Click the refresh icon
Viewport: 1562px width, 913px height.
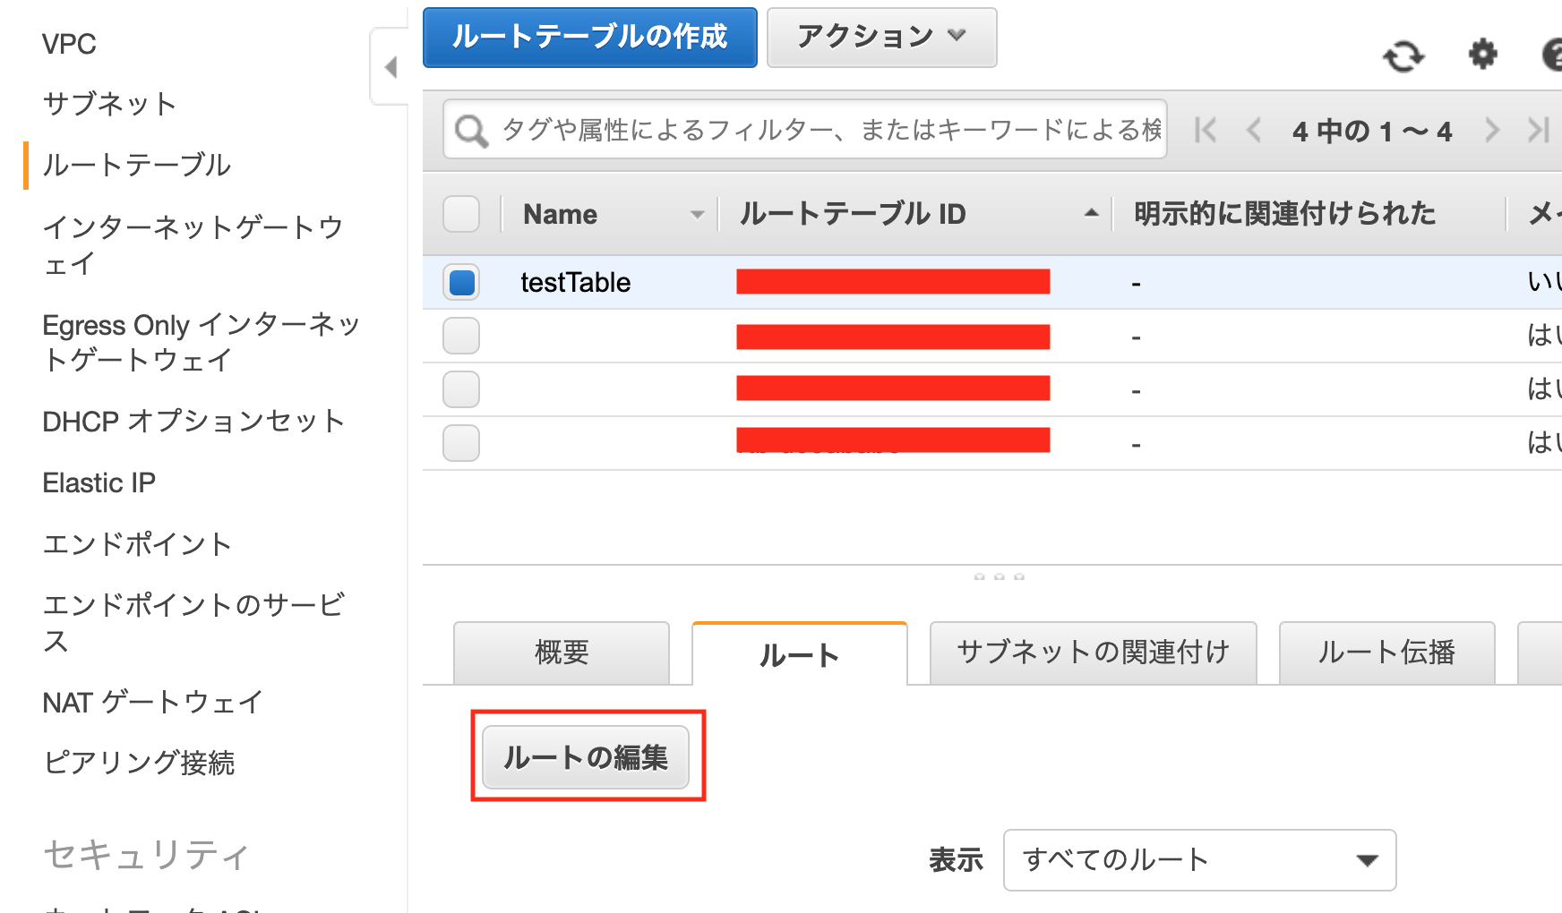pyautogui.click(x=1403, y=56)
